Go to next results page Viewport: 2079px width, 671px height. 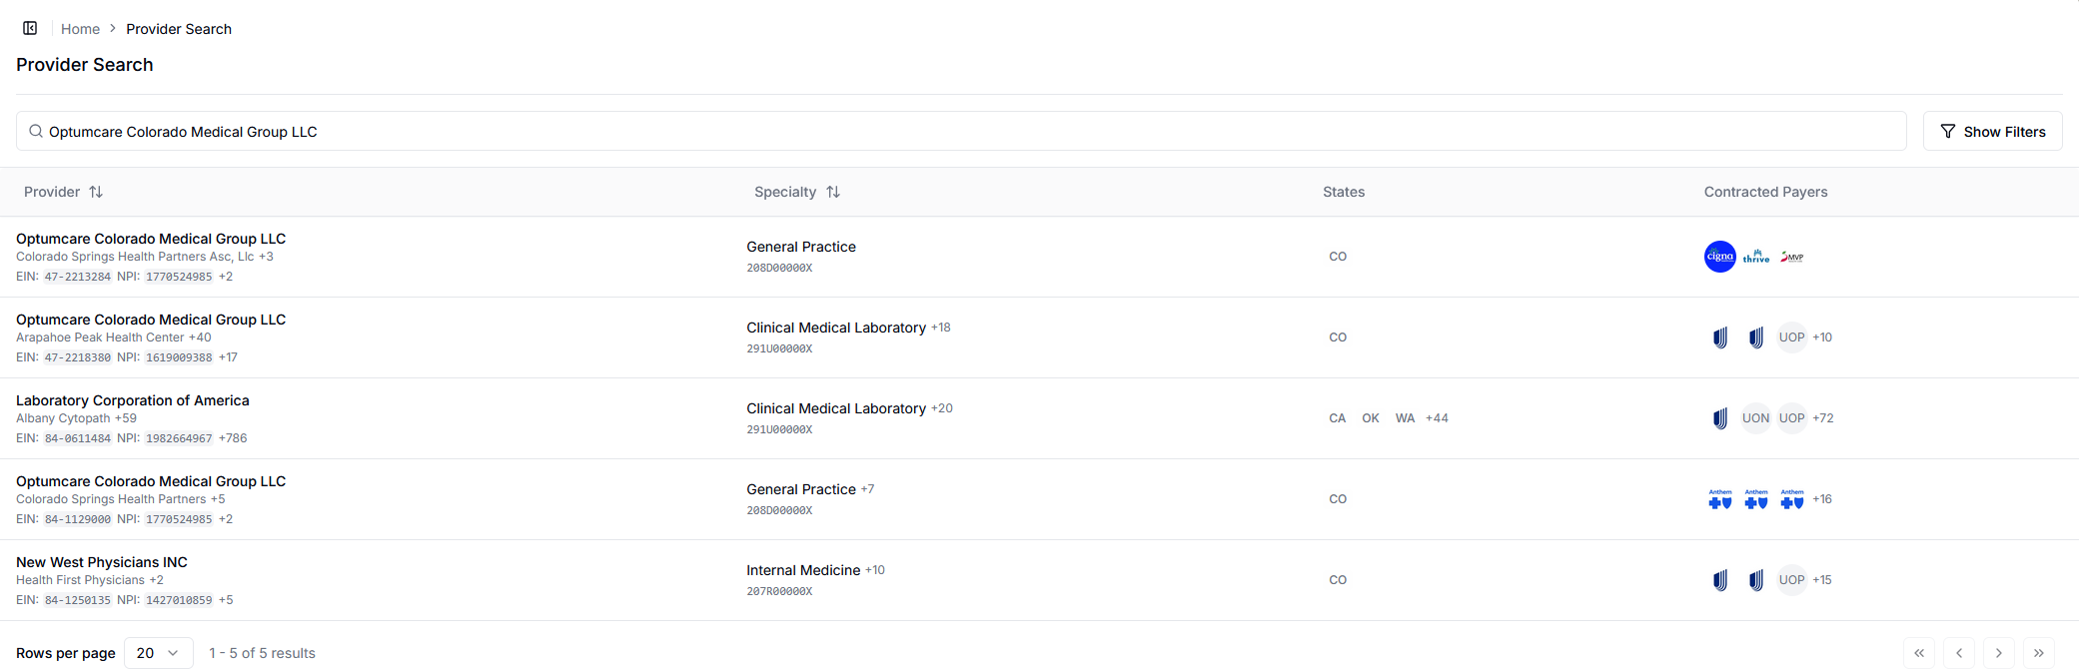[1999, 653]
